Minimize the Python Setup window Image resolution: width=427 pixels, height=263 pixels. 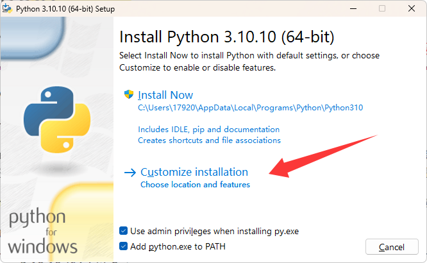tap(353, 9)
